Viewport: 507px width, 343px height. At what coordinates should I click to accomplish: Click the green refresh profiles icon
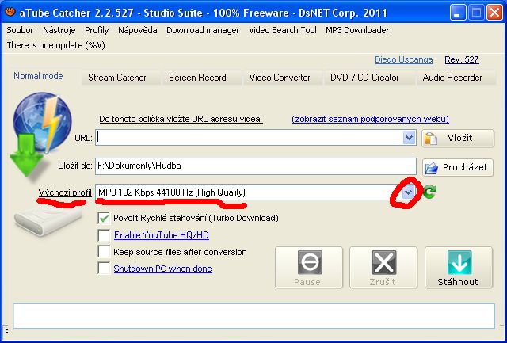click(x=429, y=192)
